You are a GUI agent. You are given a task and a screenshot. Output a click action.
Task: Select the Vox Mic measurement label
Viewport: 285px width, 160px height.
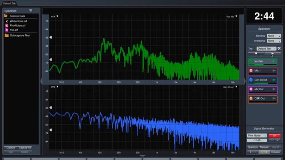click(x=259, y=61)
